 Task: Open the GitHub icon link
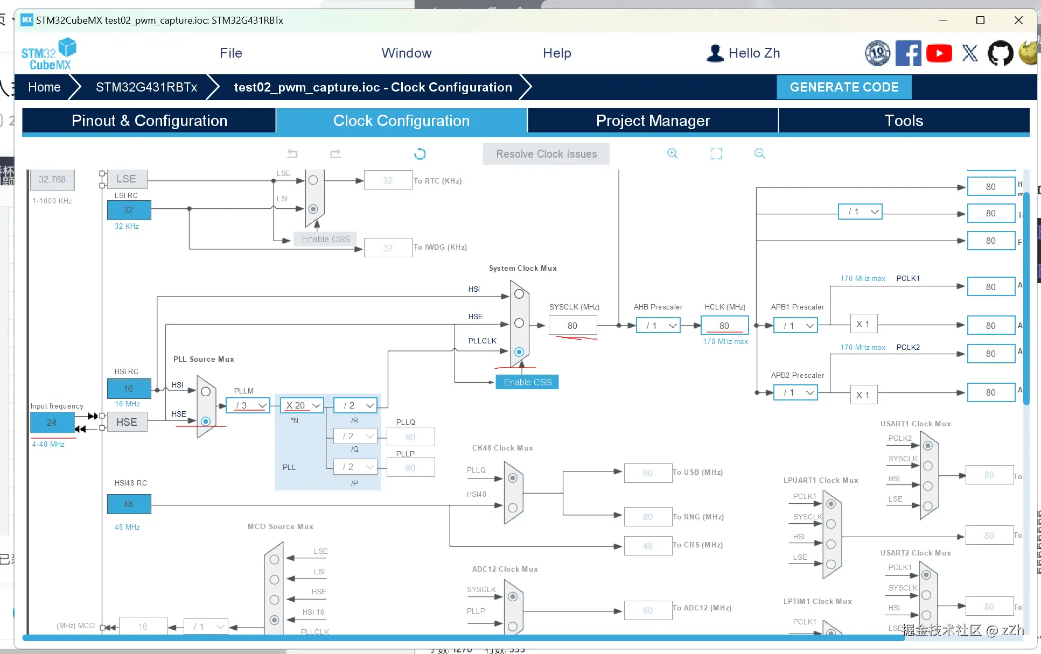coord(1000,53)
